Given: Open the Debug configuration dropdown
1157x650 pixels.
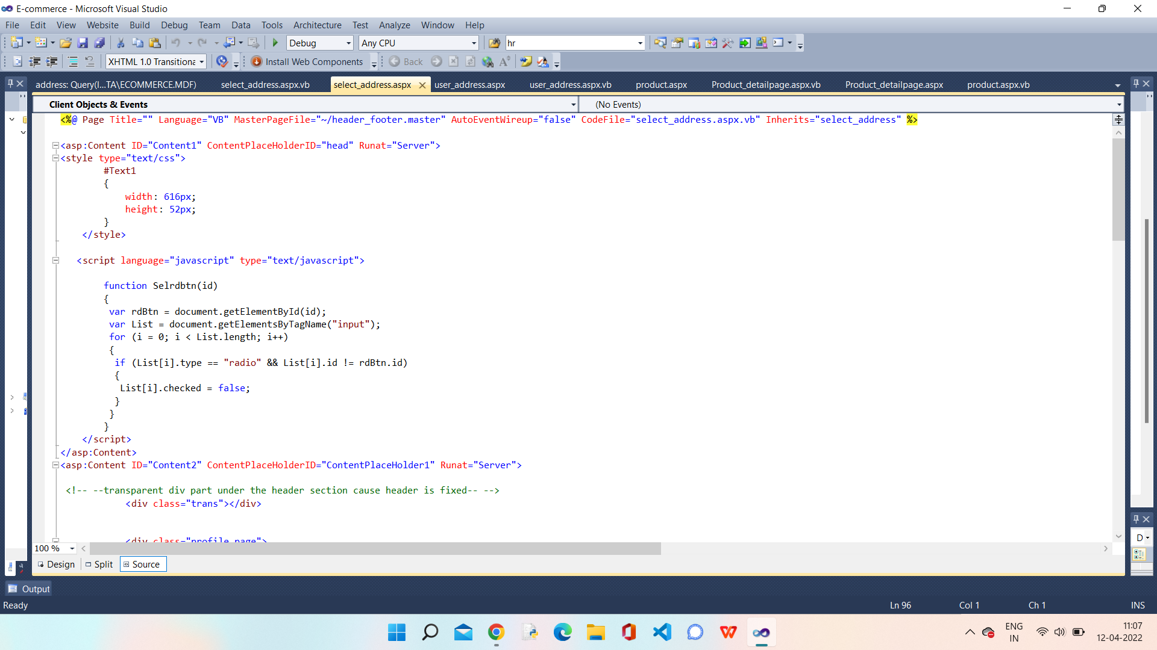Looking at the screenshot, I should pos(348,43).
